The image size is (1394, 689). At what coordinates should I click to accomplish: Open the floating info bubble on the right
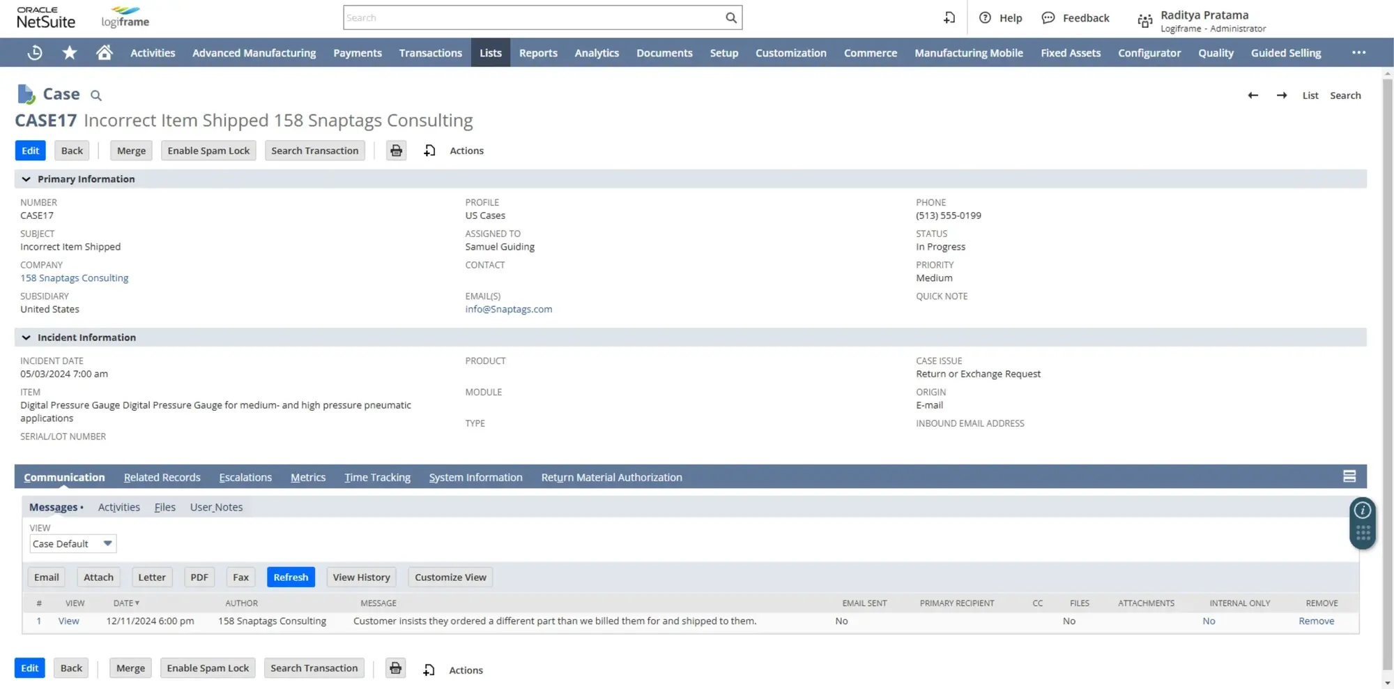click(1362, 510)
